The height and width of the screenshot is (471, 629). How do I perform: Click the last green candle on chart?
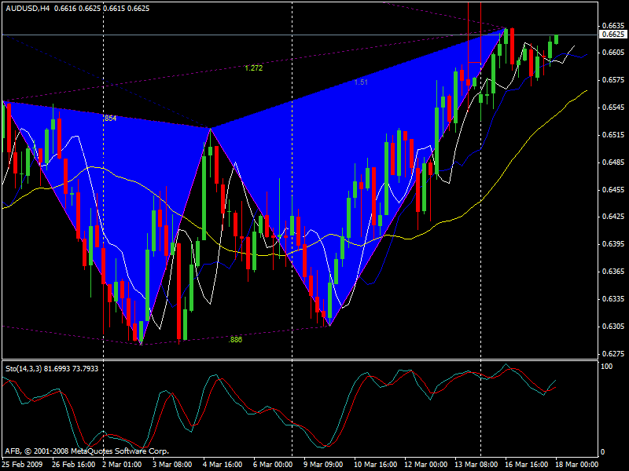pyautogui.click(x=556, y=38)
